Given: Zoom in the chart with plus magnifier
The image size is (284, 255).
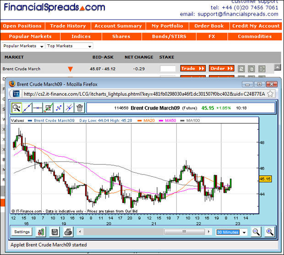Looking at the screenshot, I should point(269,232).
